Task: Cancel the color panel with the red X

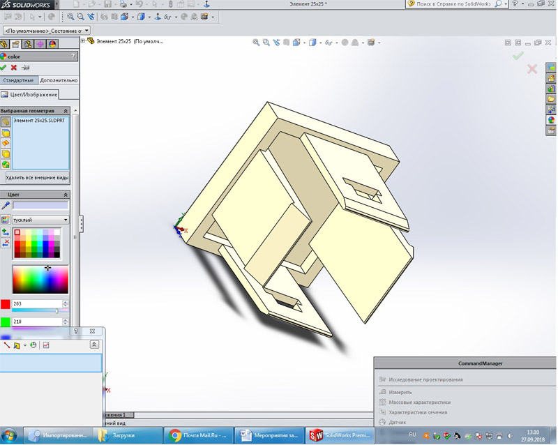Action: pyautogui.click(x=14, y=67)
